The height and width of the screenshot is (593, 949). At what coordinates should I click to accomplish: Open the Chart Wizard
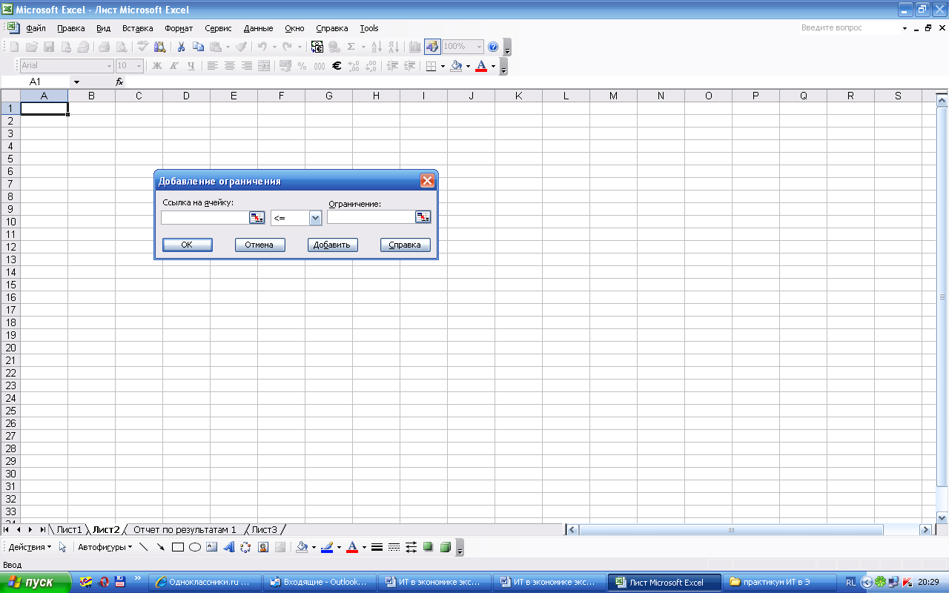(414, 47)
